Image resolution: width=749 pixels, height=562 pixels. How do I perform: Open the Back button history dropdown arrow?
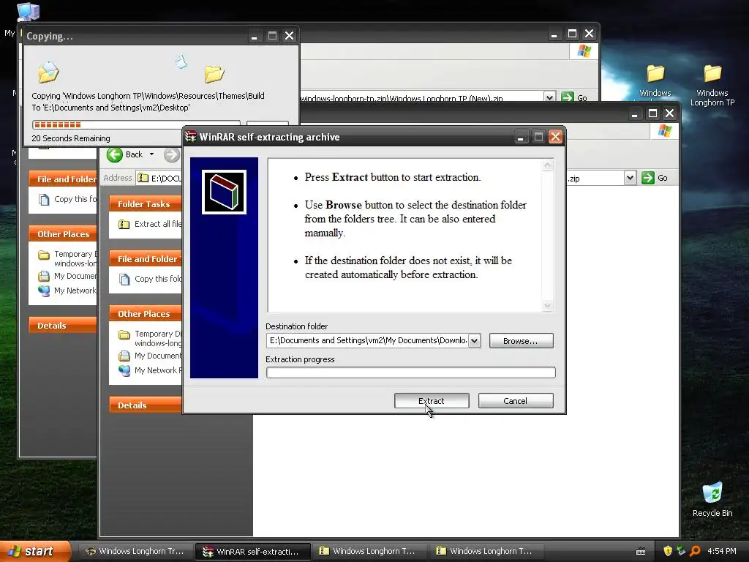click(152, 154)
